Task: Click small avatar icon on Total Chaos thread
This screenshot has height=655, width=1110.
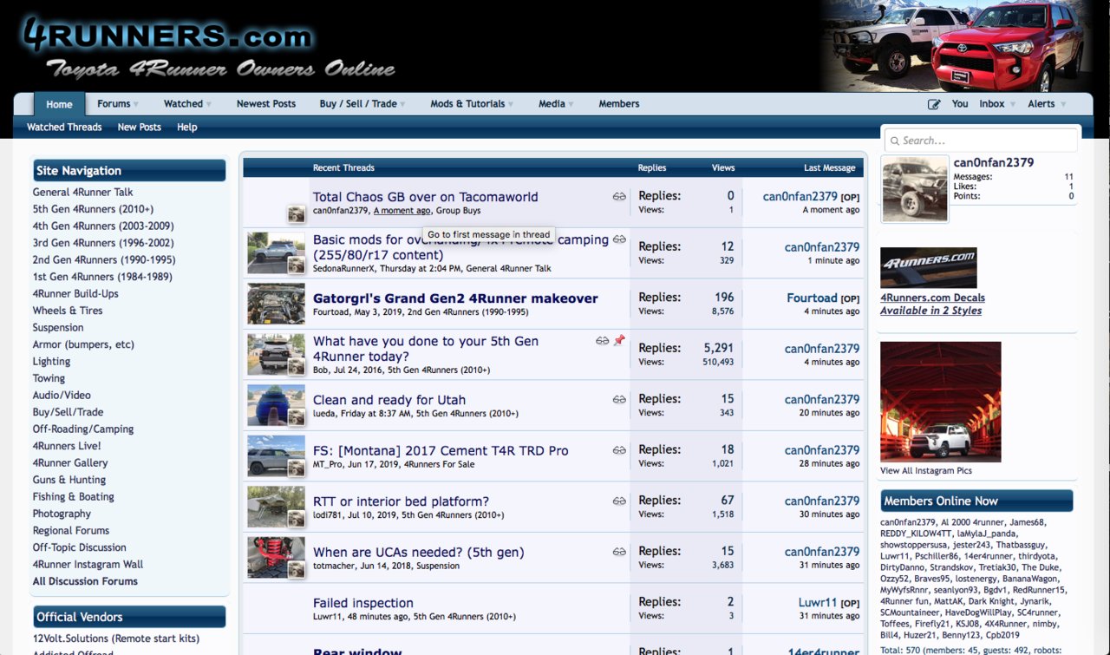Action: (x=297, y=214)
